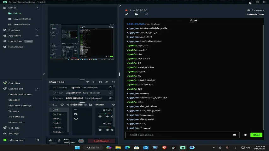This screenshot has height=151, width=269.
Task: Select the display capture monitor source
Action: 76,119
